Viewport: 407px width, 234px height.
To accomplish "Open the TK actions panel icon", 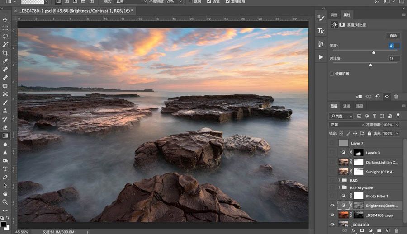I will [x=321, y=31].
